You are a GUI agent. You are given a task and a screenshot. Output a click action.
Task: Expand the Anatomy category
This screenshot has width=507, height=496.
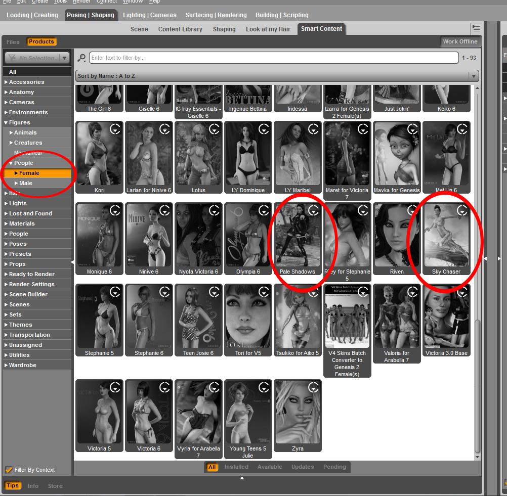pyautogui.click(x=6, y=92)
